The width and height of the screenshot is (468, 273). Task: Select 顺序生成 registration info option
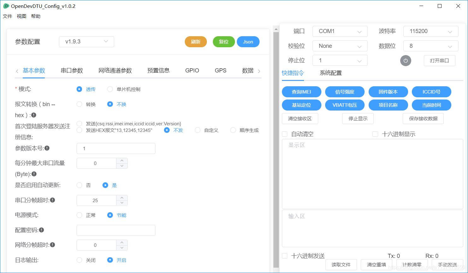(x=233, y=130)
